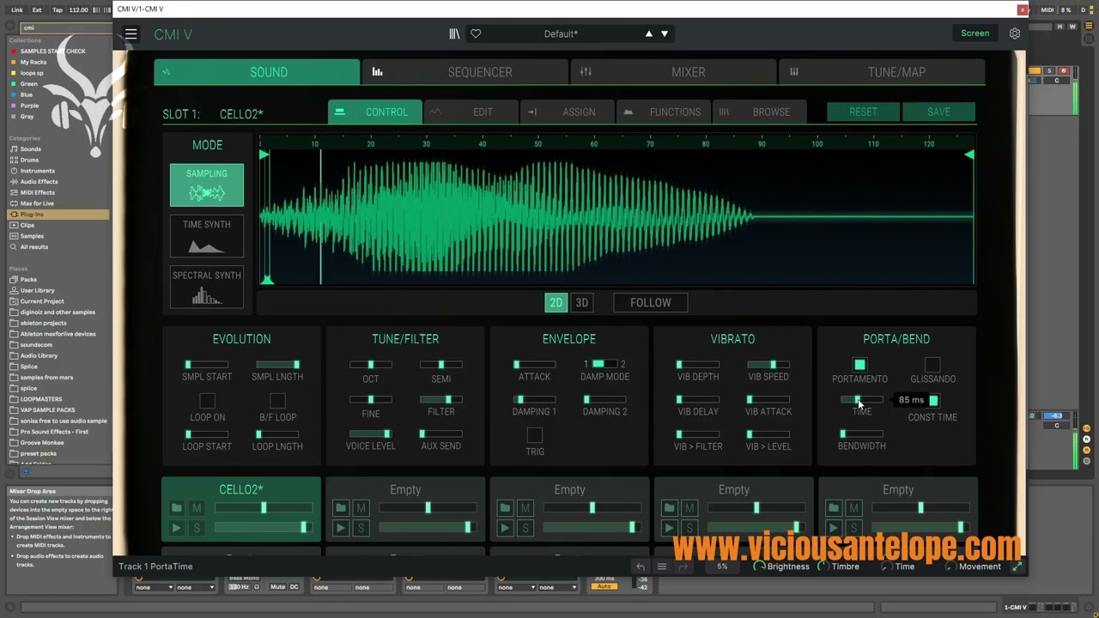Click the FOLLOW button
1099x618 pixels.
[x=651, y=303]
